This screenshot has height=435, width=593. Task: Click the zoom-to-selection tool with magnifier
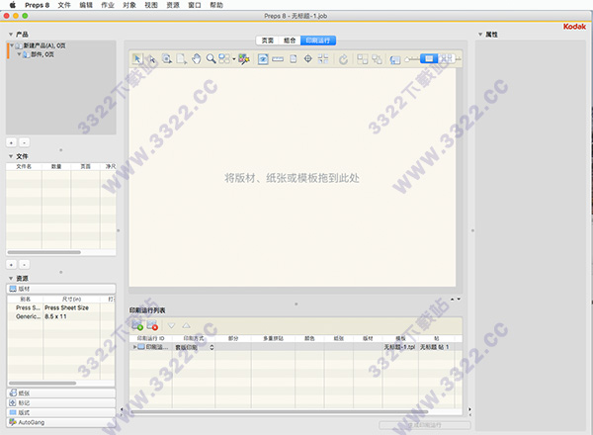[167, 58]
